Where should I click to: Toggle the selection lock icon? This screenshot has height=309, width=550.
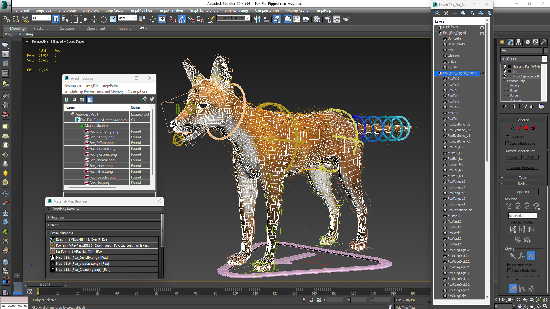311,300
